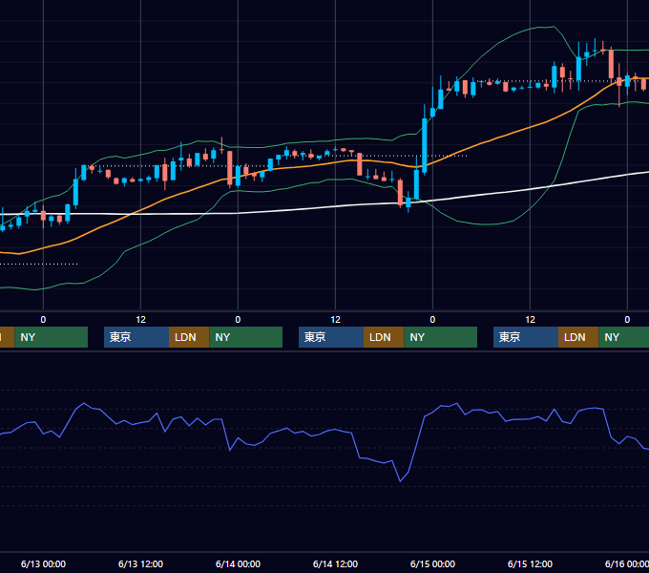Screen dimensions: 649x573
Task: Click hour label 12 above the 6/13 東京 block
Action: pos(140,320)
